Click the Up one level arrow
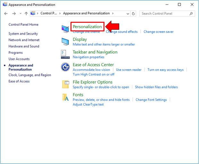This screenshot has width=199, height=164. pos(26,13)
